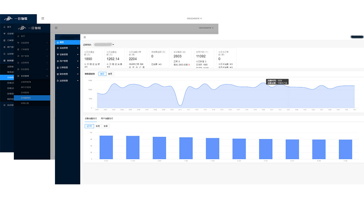The image size is (364, 200).
Task: Expand the 系统管理 arrow in the front sidebar
Action: [78, 48]
